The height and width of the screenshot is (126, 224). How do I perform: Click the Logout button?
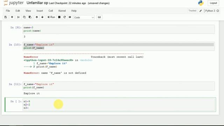(x=213, y=3)
